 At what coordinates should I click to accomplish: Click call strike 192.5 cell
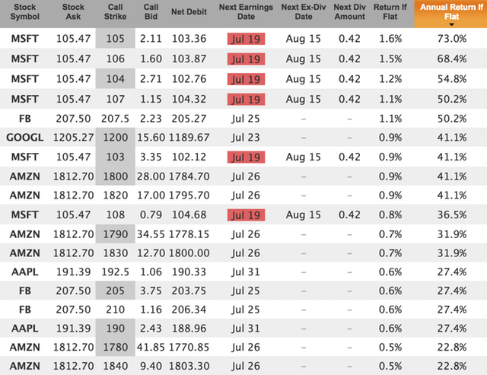tap(115, 272)
